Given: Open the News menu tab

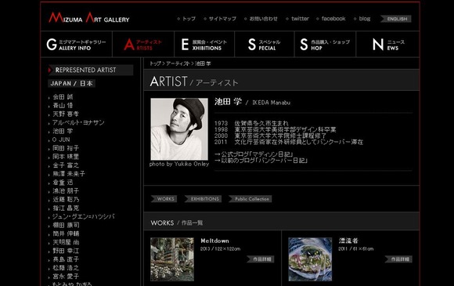Looking at the screenshot, I should tap(388, 45).
